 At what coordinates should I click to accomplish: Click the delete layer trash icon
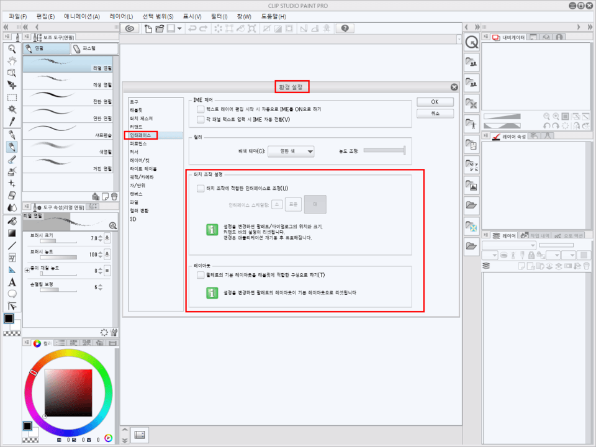click(587, 266)
